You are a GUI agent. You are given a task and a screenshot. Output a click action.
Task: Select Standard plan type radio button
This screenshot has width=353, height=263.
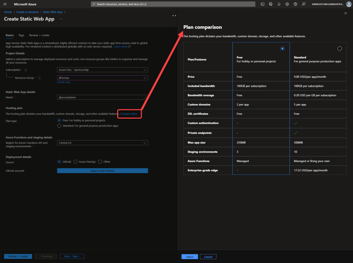59,126
